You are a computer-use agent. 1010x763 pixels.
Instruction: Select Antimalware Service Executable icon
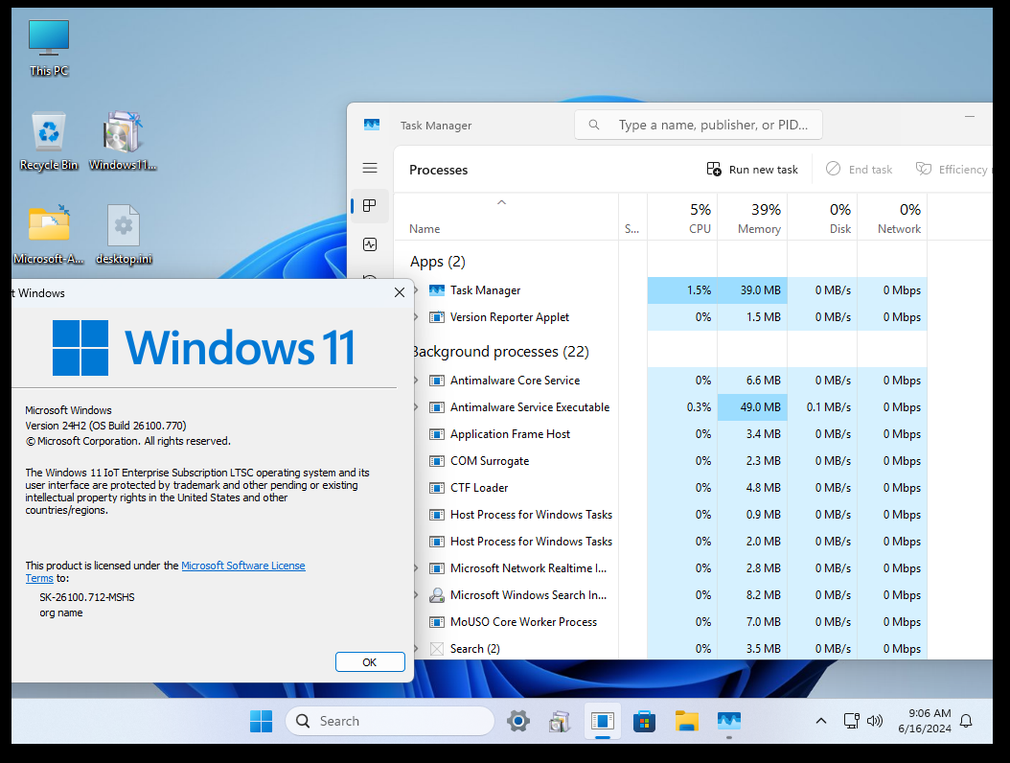coord(437,407)
